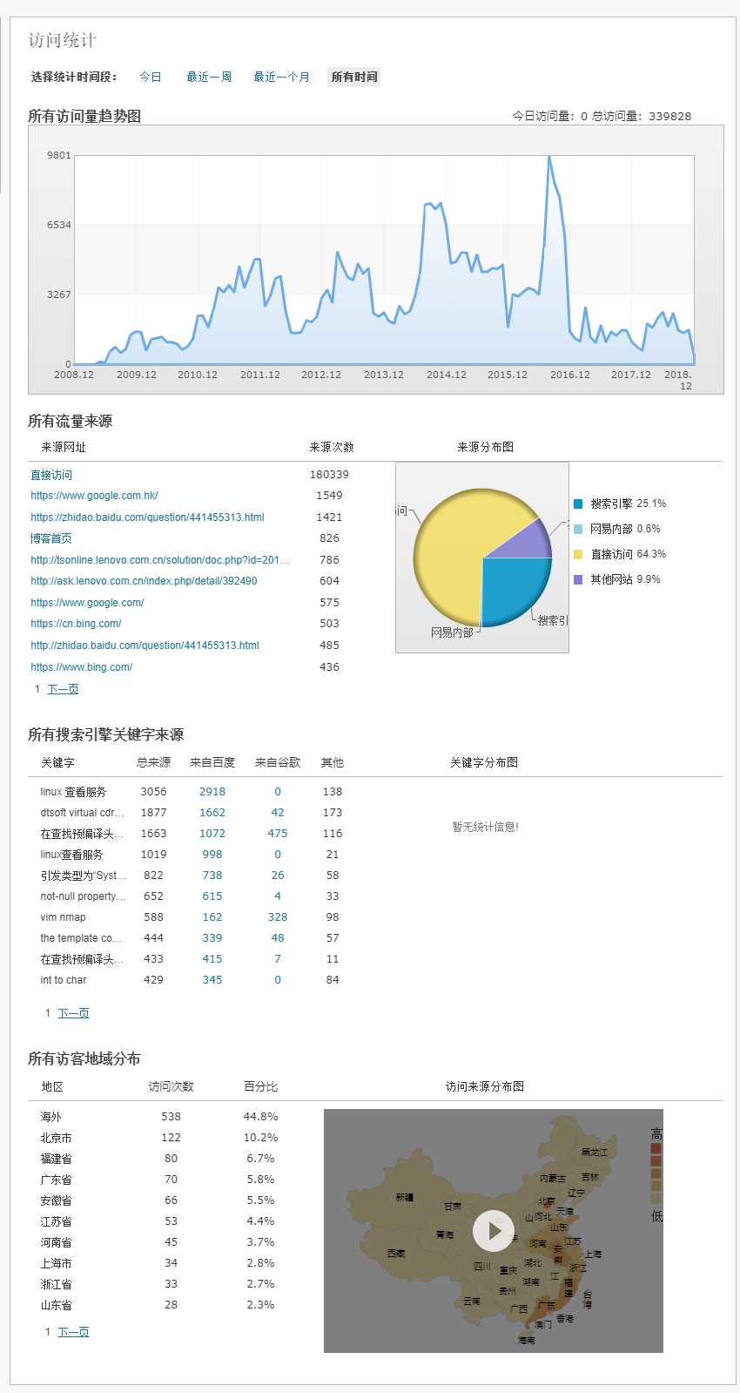
Task: Click Google count 42 for dtsoft virtual cdr
Action: click(278, 813)
